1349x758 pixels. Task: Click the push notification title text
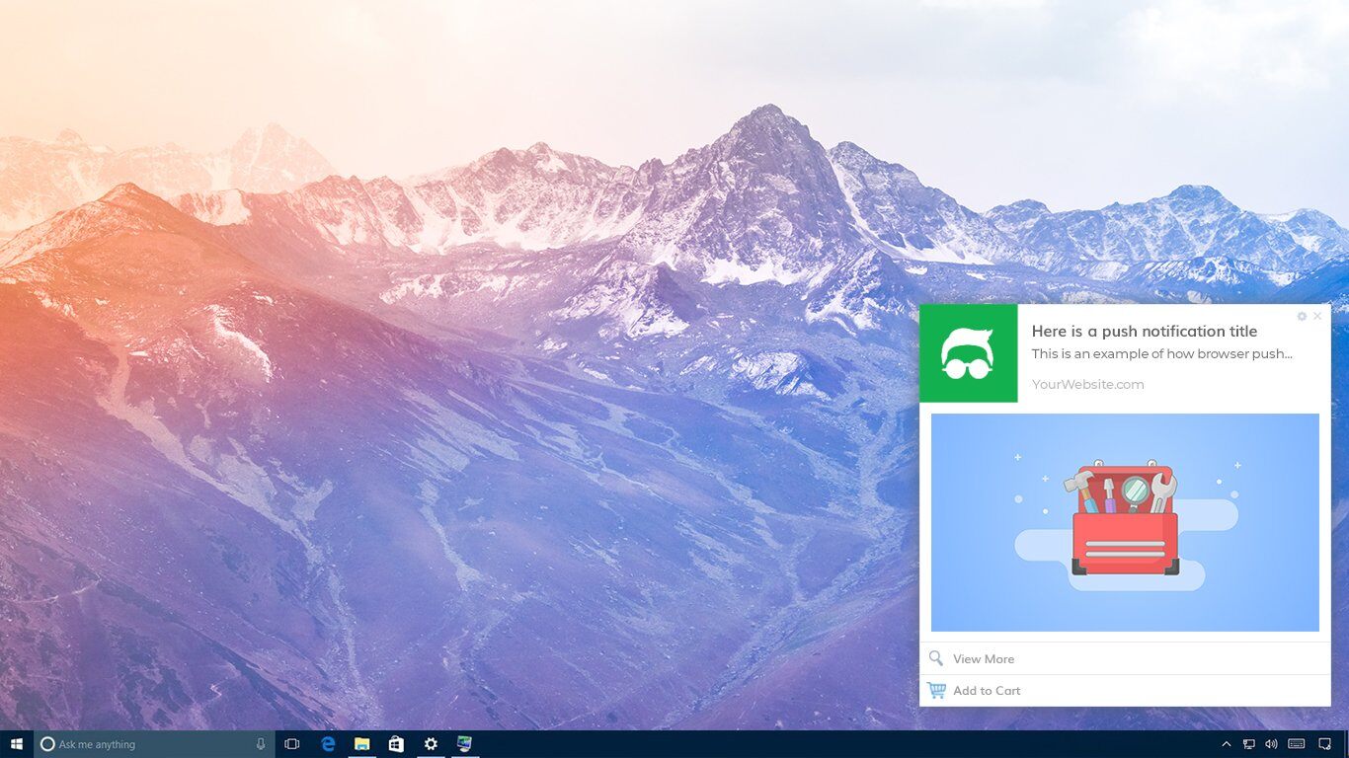pos(1144,332)
